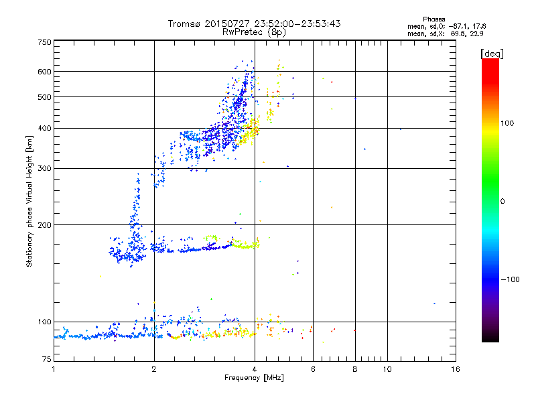Click the '2' frequency axis label
The height and width of the screenshot is (402, 536).
pos(154,369)
